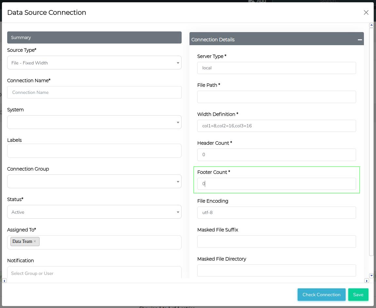Edit the Width Definition field
Image resolution: width=376 pixels, height=308 pixels.
pyautogui.click(x=276, y=126)
